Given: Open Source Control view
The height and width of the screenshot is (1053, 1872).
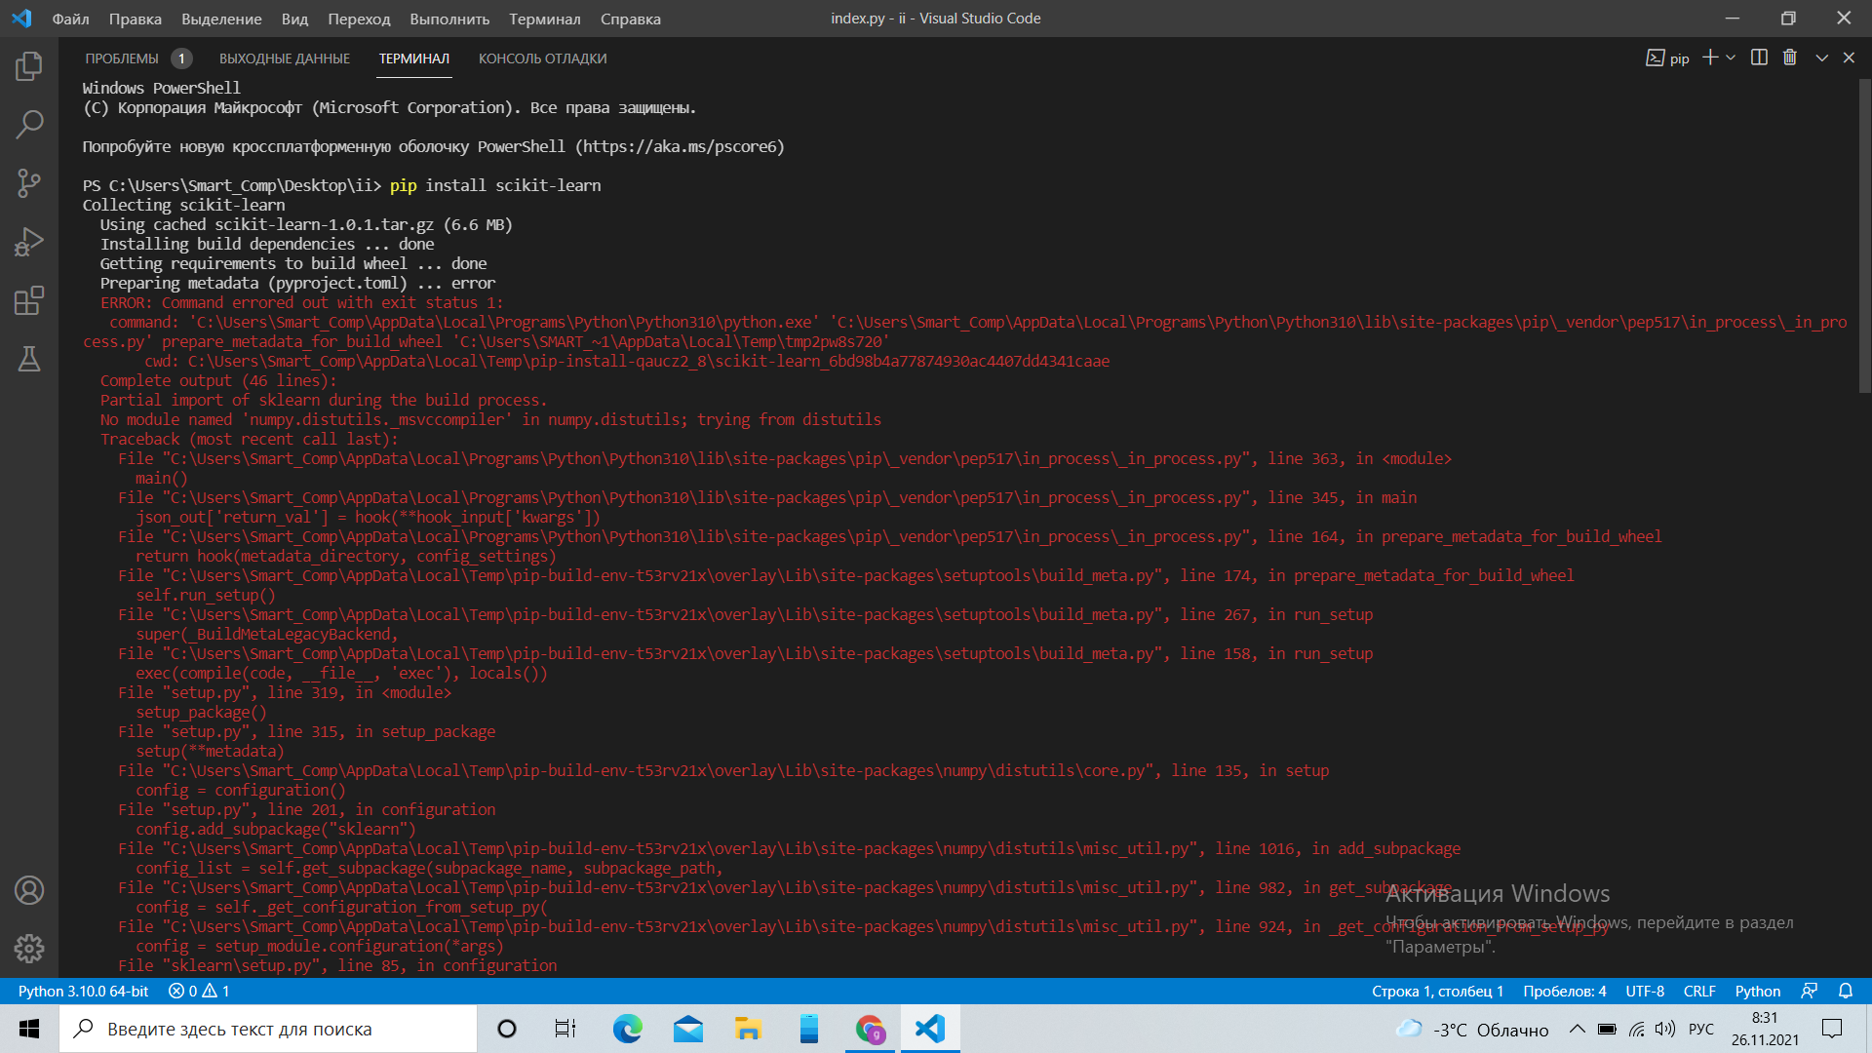Looking at the screenshot, I should point(29,183).
